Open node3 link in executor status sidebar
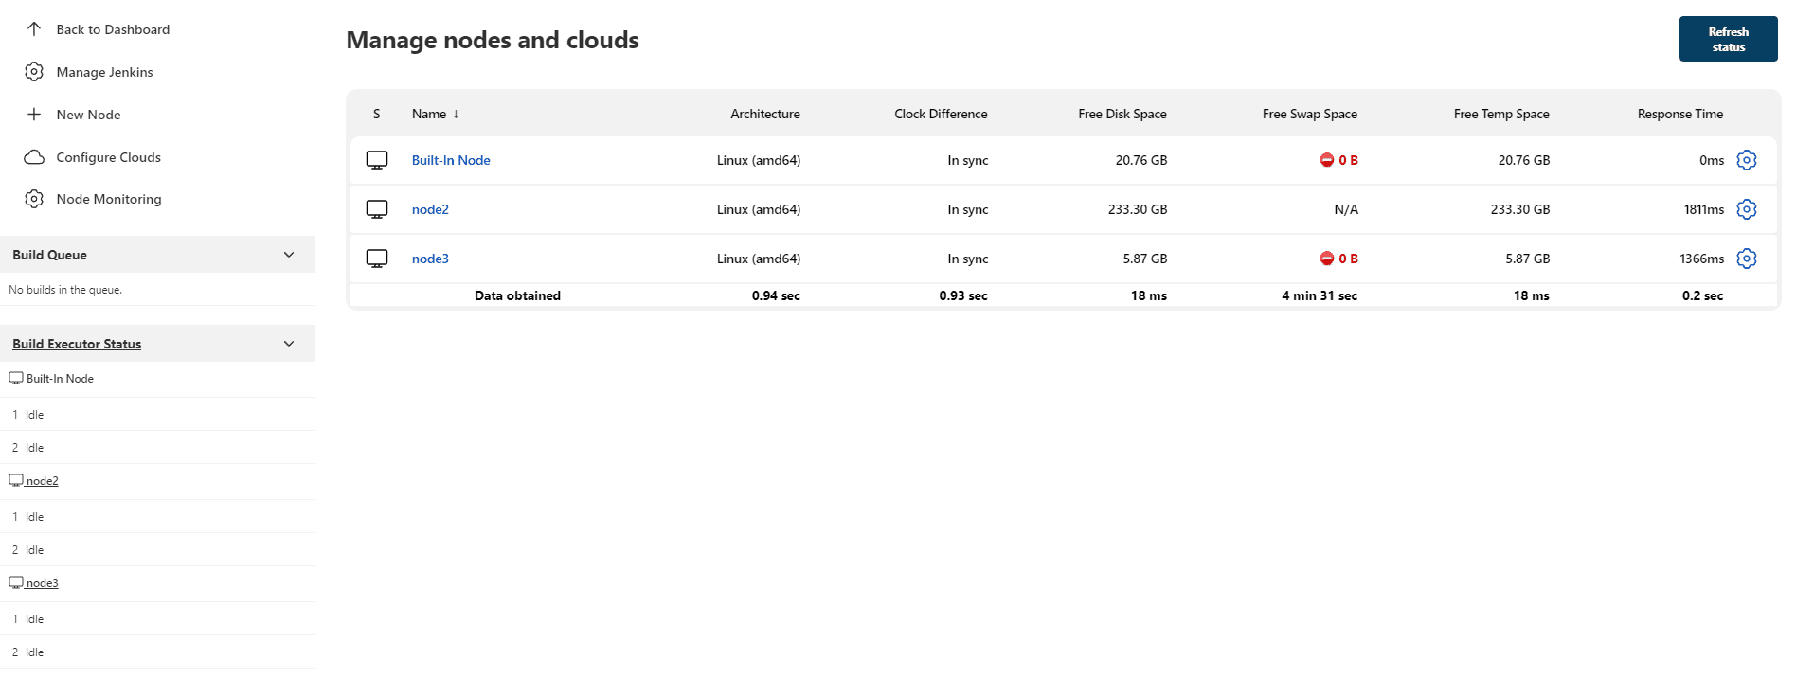Viewport: 1796px width, 679px height. (42, 583)
